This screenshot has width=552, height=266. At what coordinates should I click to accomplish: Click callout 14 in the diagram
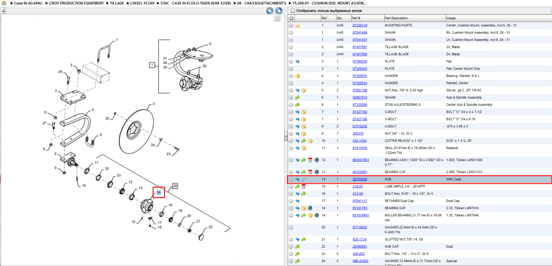point(159,193)
